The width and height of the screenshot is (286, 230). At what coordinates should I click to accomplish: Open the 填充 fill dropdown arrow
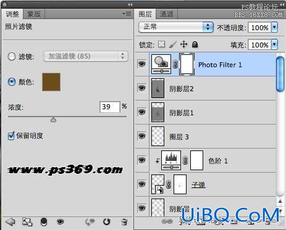pyautogui.click(x=275, y=44)
